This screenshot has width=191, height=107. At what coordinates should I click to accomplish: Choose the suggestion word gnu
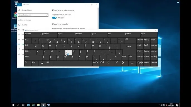(x=149, y=35)
